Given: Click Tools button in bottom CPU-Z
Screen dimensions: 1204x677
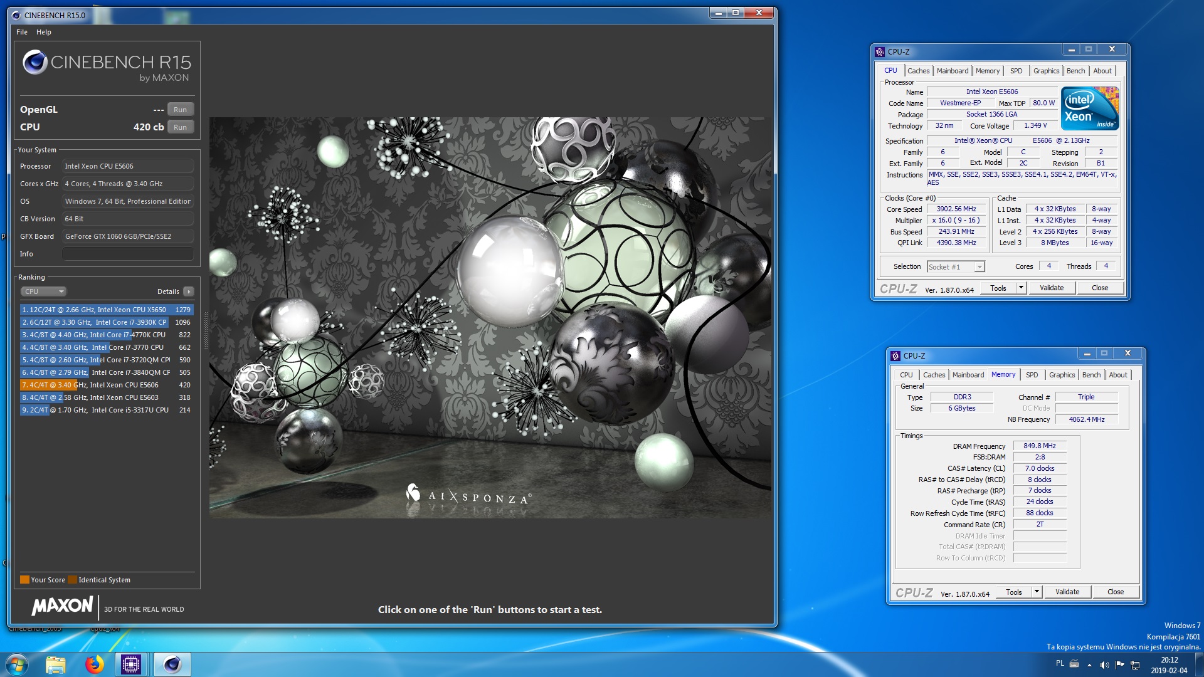Looking at the screenshot, I should (1014, 592).
